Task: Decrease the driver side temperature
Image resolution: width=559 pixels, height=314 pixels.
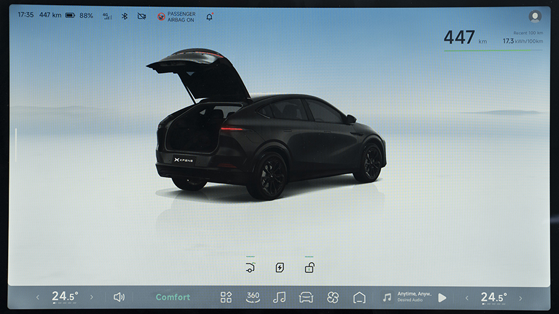Action: (x=37, y=297)
